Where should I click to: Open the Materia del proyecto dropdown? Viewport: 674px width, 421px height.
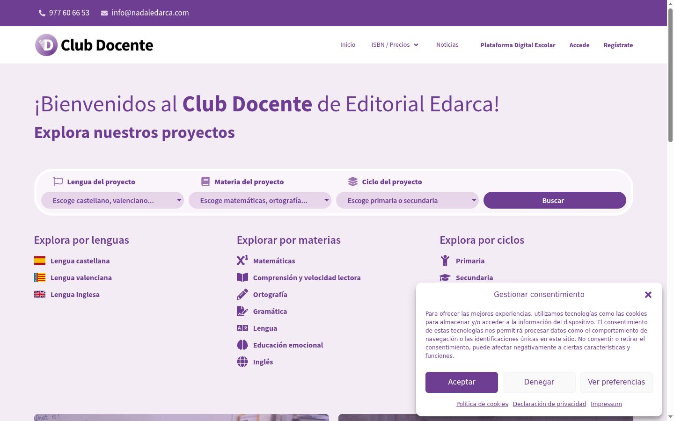click(260, 200)
